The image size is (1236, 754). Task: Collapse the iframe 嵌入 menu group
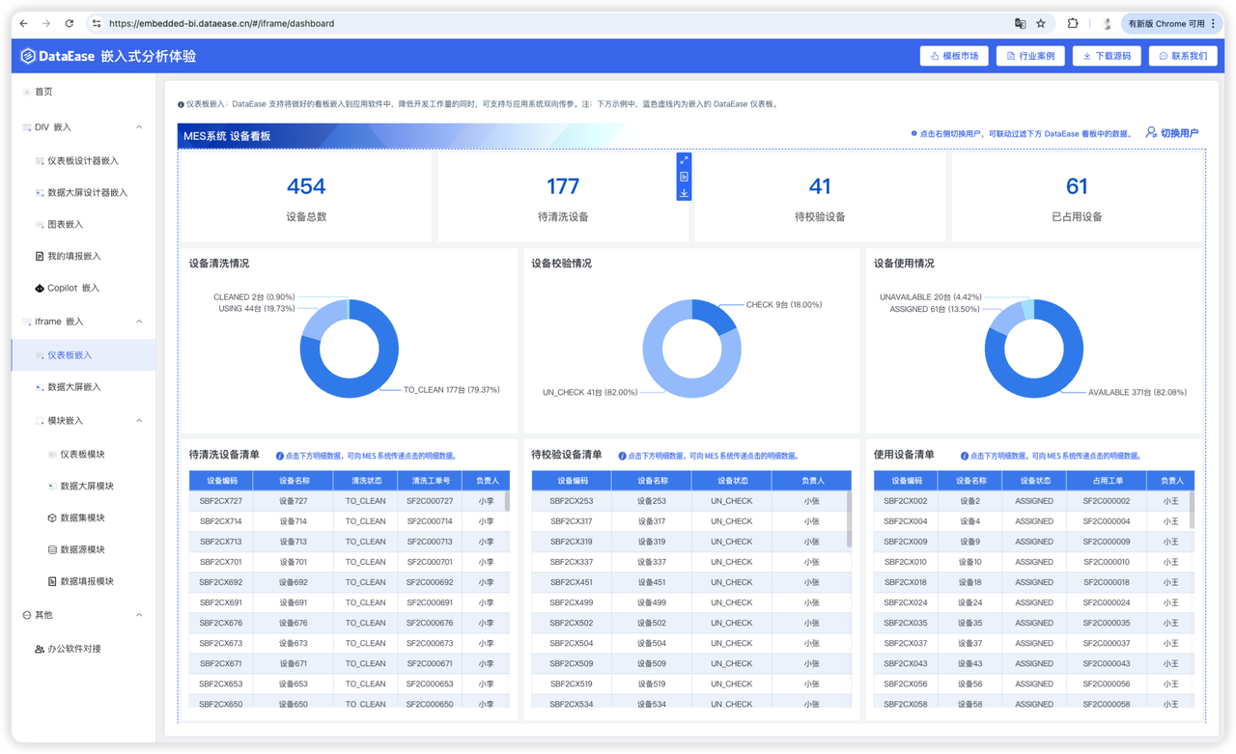[139, 321]
